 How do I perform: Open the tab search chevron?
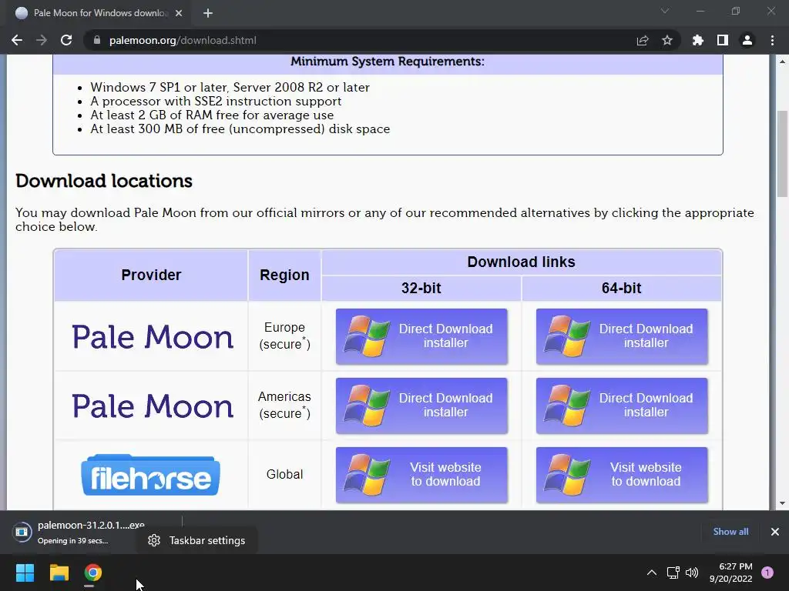click(665, 11)
